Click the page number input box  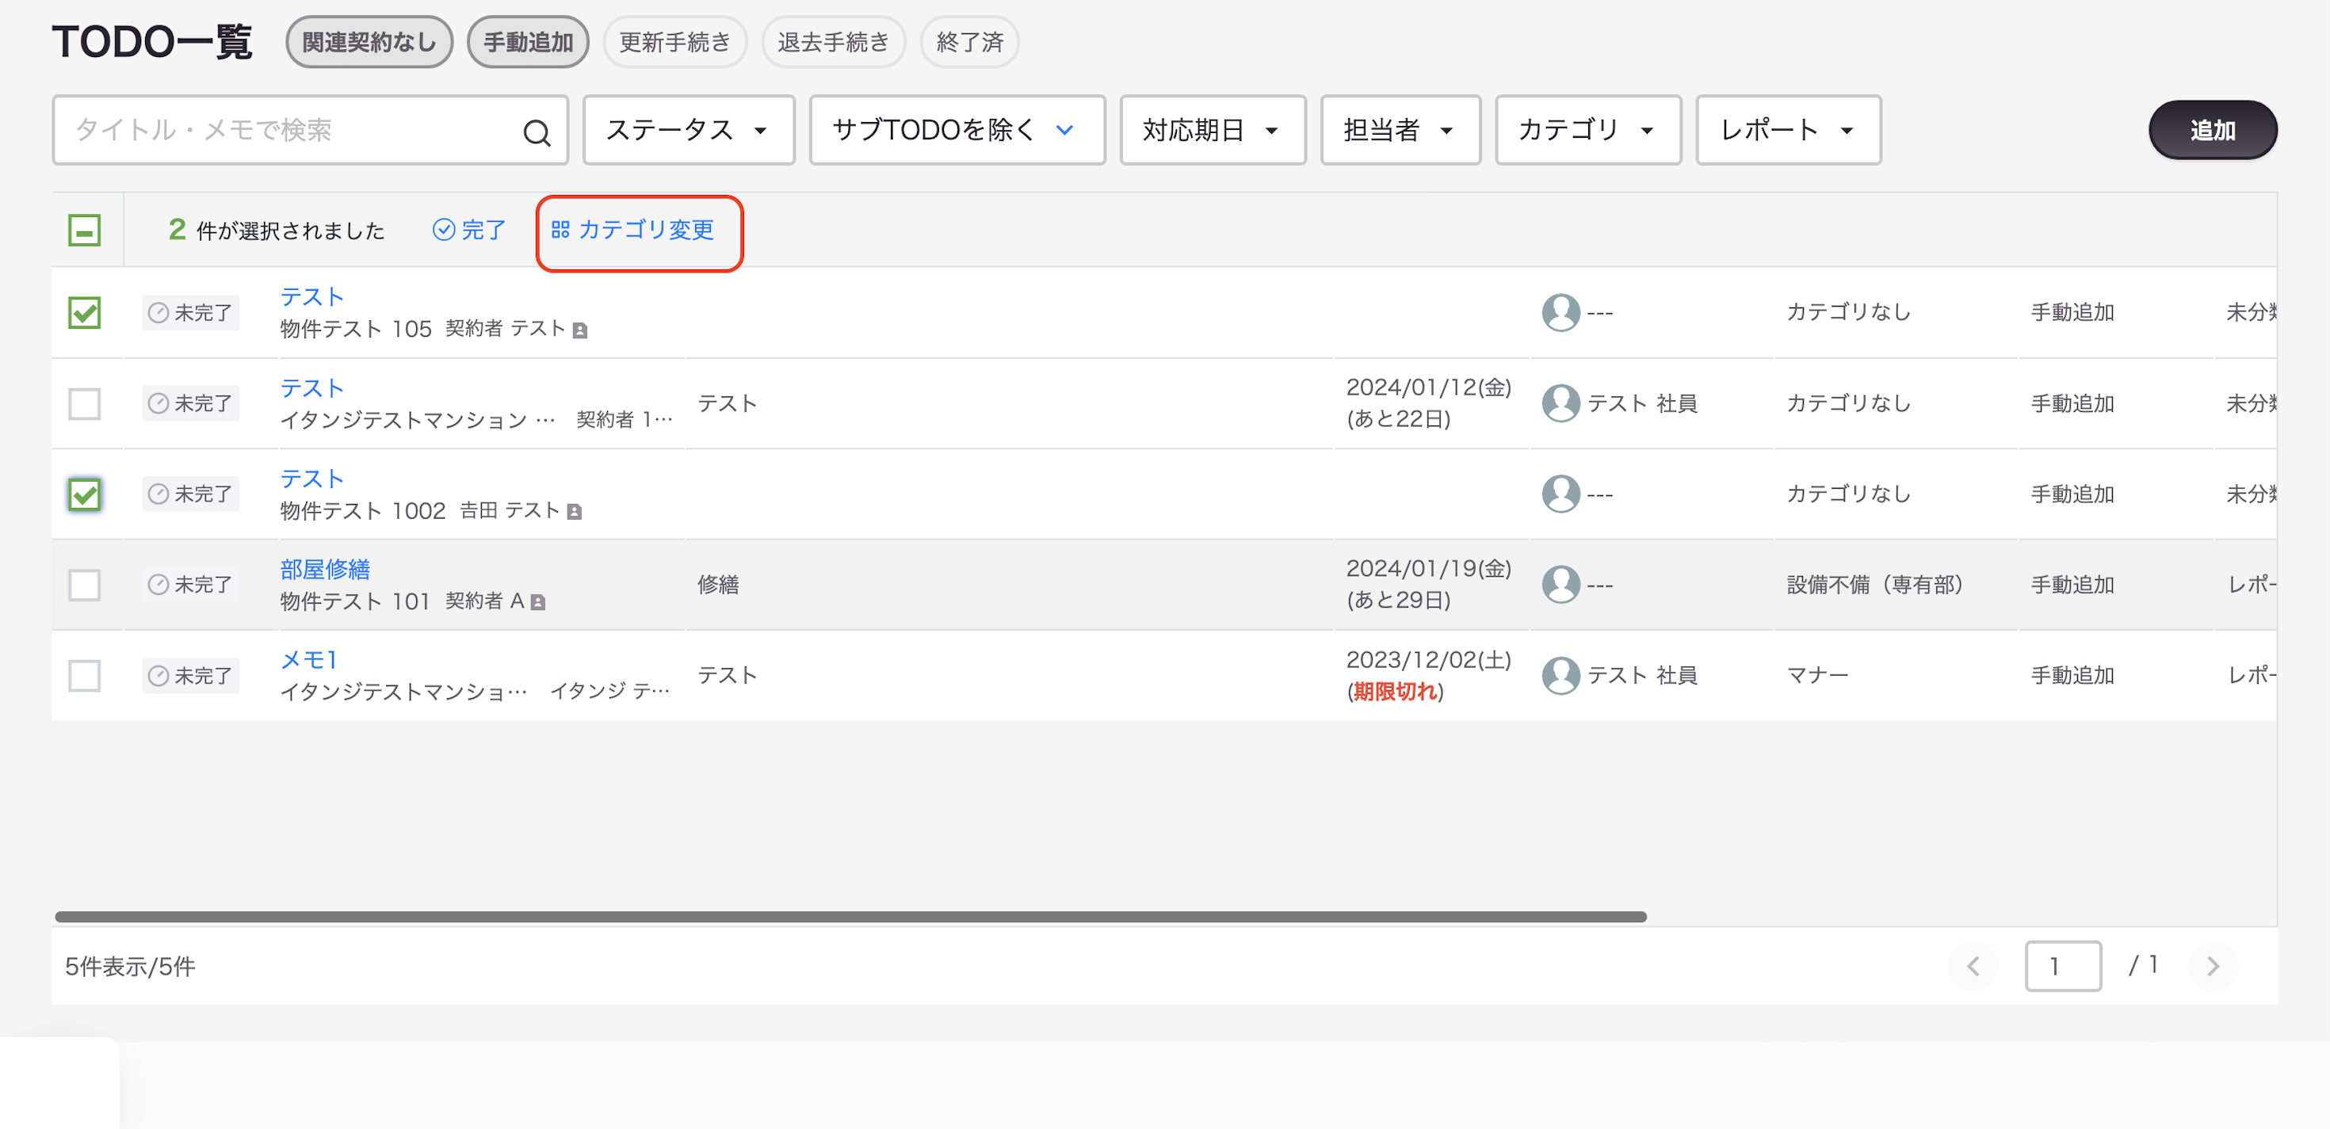tap(2062, 967)
